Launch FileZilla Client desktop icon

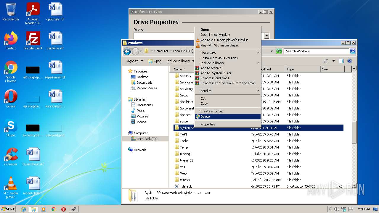[33, 41]
